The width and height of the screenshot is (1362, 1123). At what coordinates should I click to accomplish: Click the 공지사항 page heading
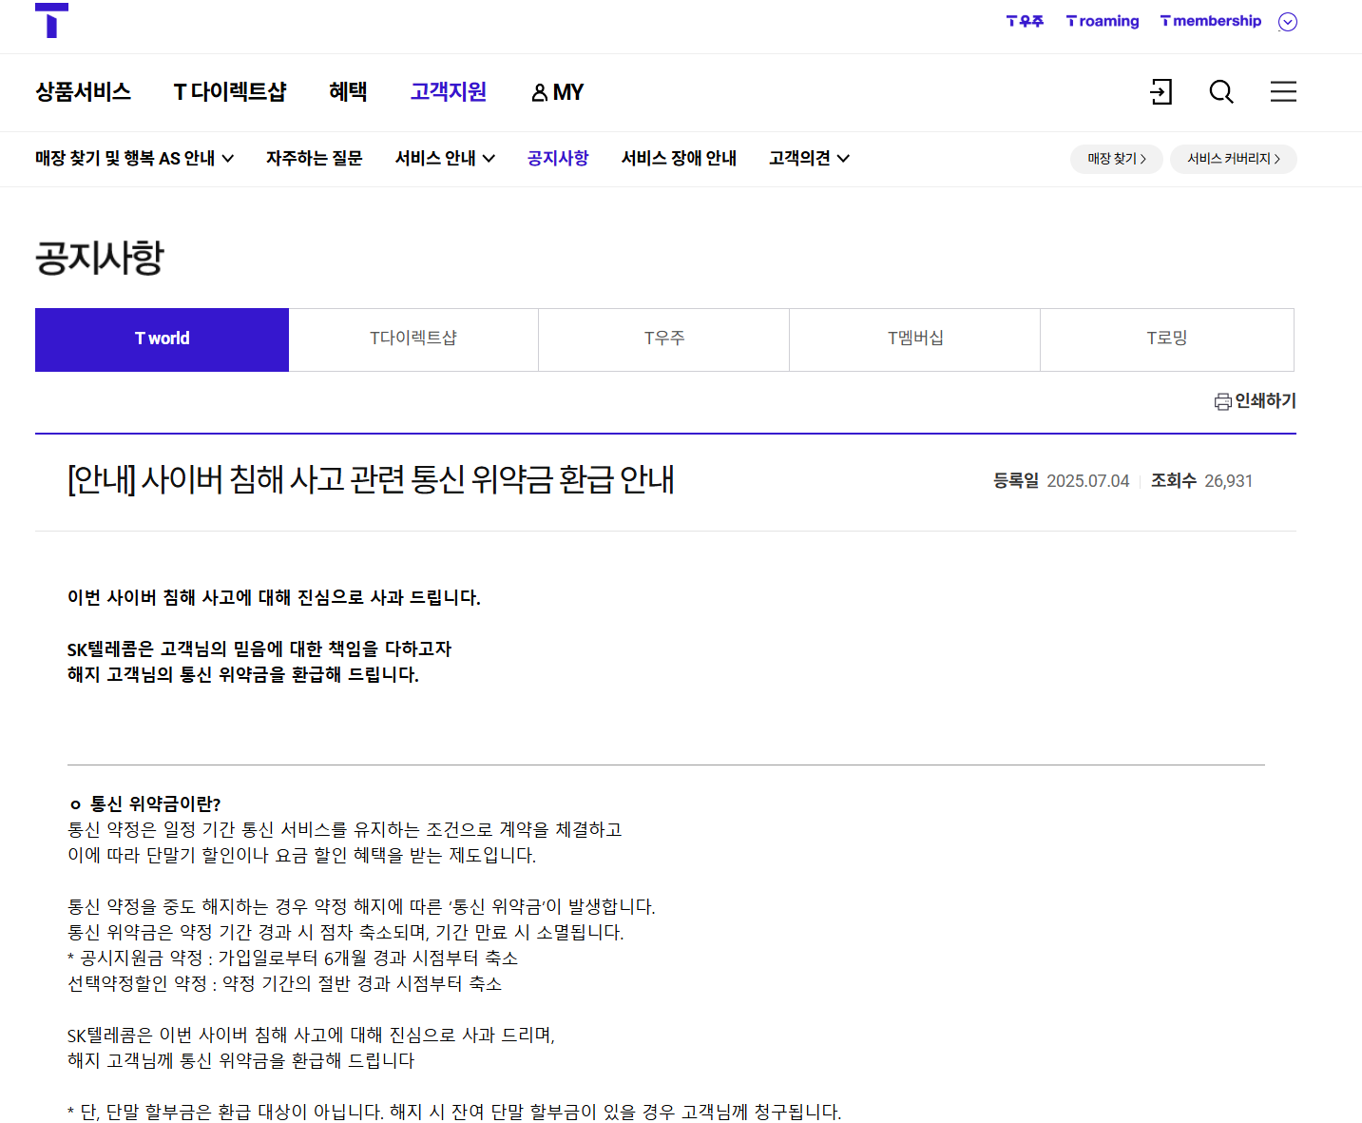(100, 258)
